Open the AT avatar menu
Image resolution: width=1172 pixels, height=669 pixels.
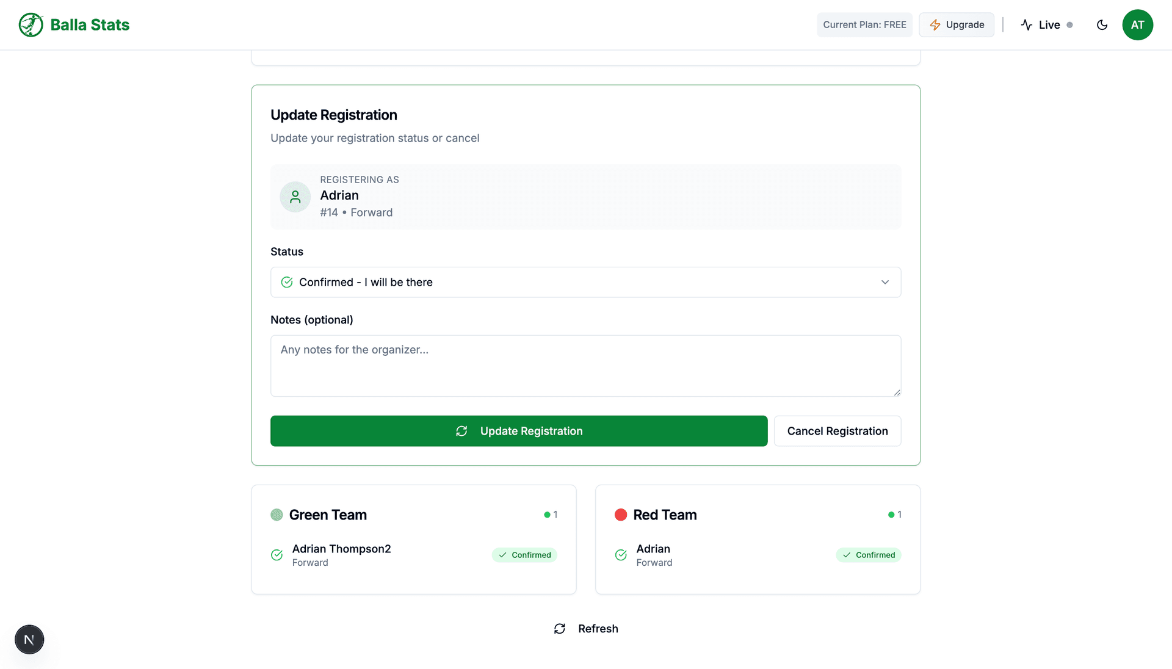tap(1138, 24)
